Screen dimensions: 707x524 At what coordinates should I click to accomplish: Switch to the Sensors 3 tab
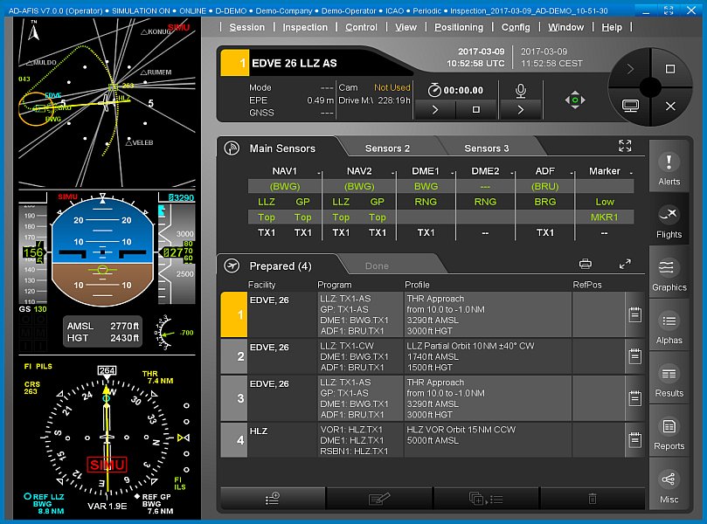tap(487, 148)
